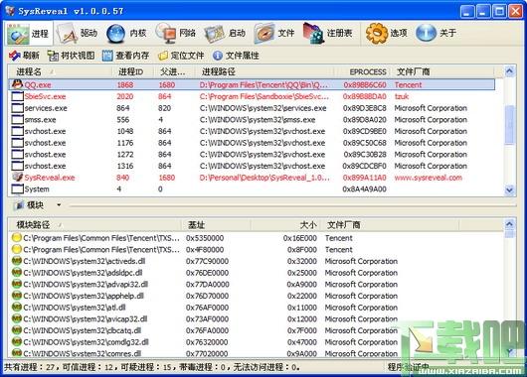
Task: Click the MS icon beside activeds.dll
Action: click(17, 261)
